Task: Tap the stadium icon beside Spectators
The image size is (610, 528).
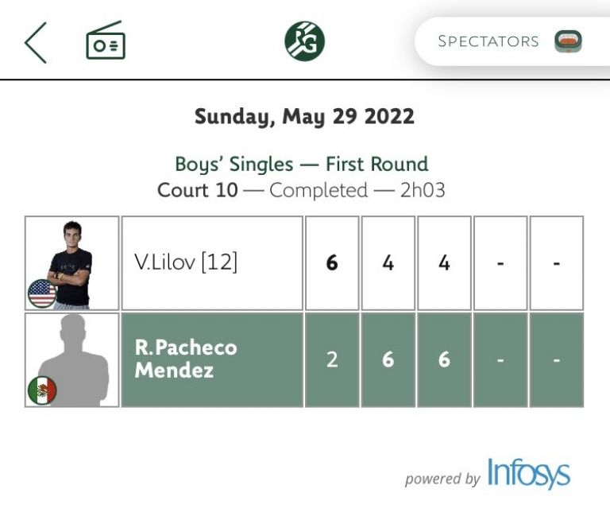Action: [x=568, y=41]
